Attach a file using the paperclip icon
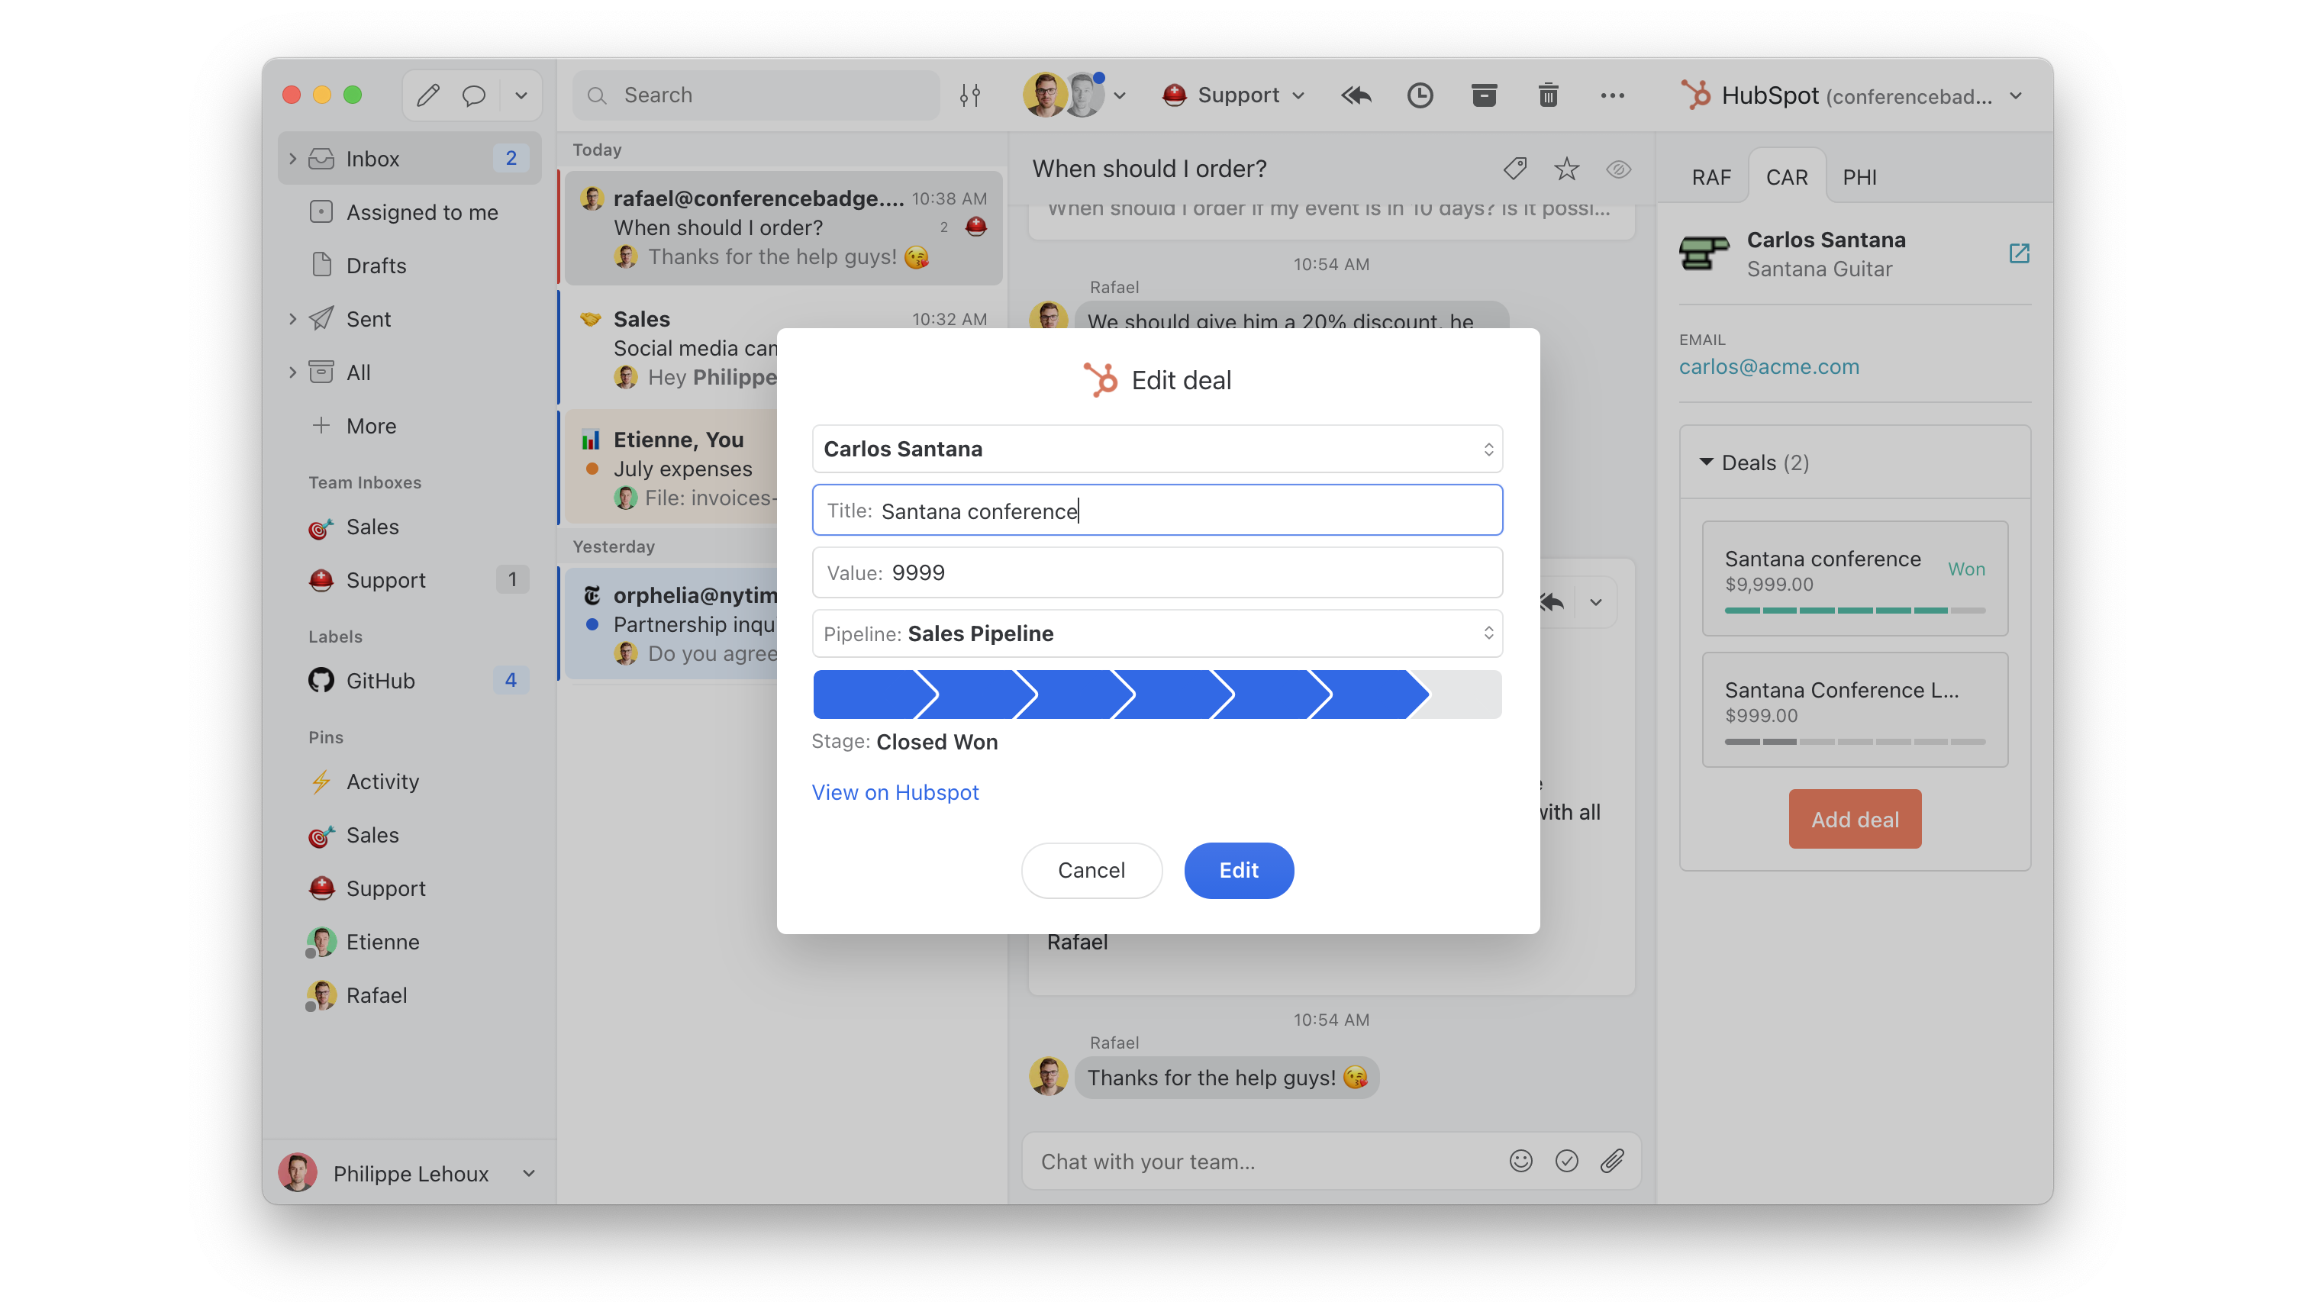Screen dimensions: 2315x1302 pos(1612,1161)
